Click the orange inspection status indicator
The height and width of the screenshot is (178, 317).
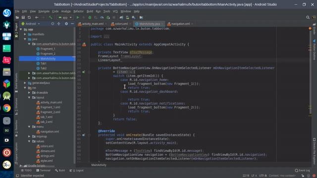tap(310, 29)
